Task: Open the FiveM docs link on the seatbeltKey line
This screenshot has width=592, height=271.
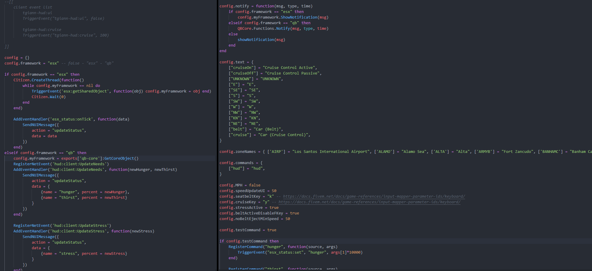Action: coord(374,196)
